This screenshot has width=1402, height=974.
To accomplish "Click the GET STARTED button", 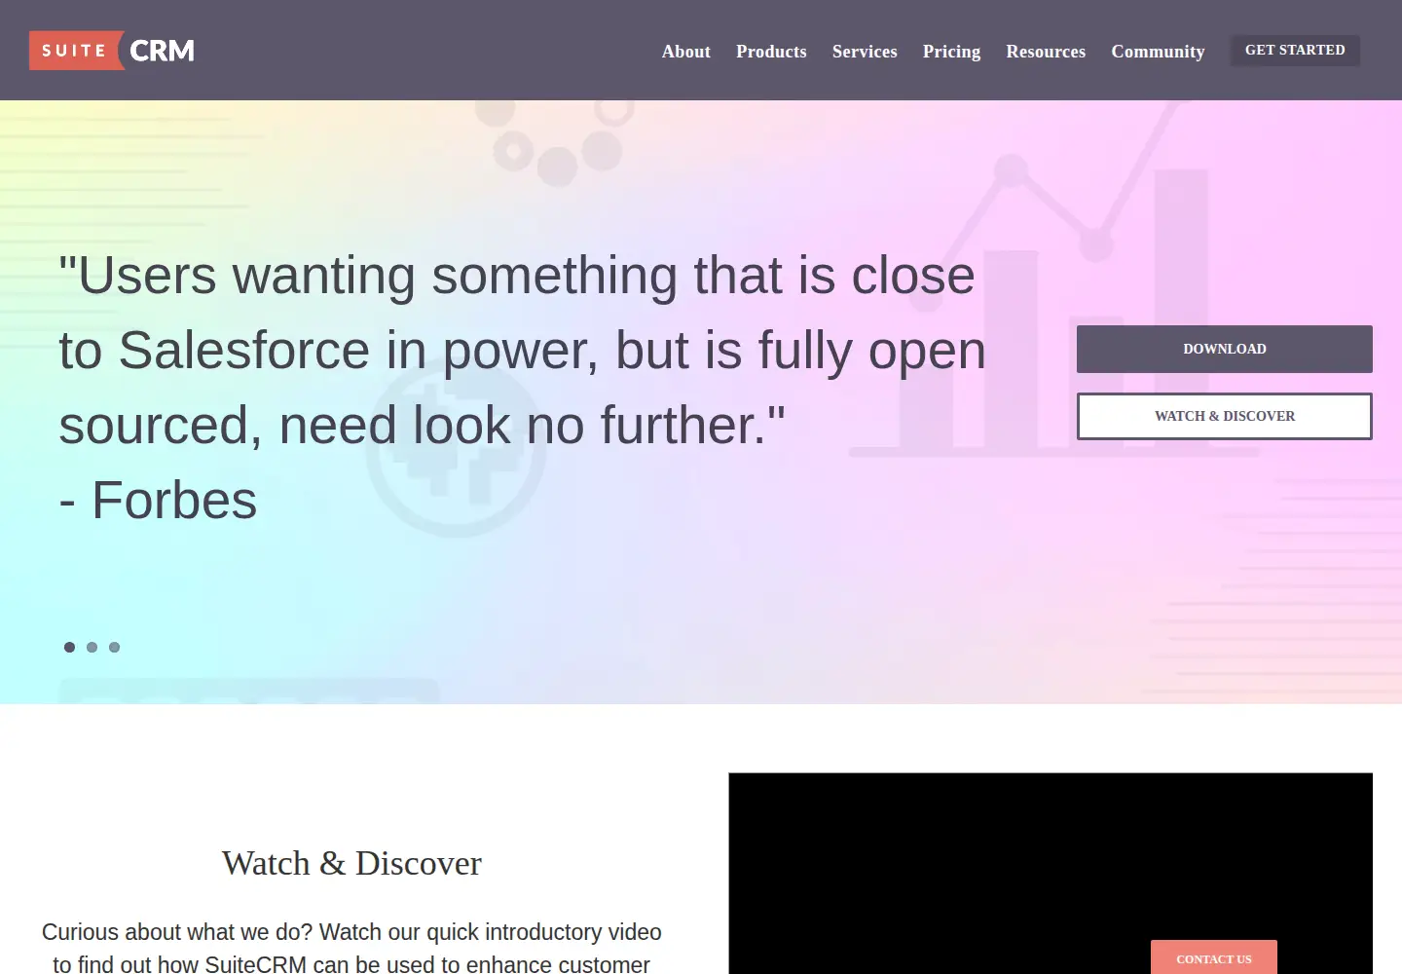I will click(1295, 51).
